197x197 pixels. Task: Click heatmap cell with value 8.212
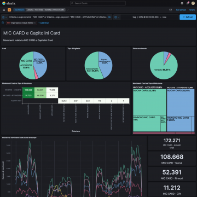click(64, 101)
